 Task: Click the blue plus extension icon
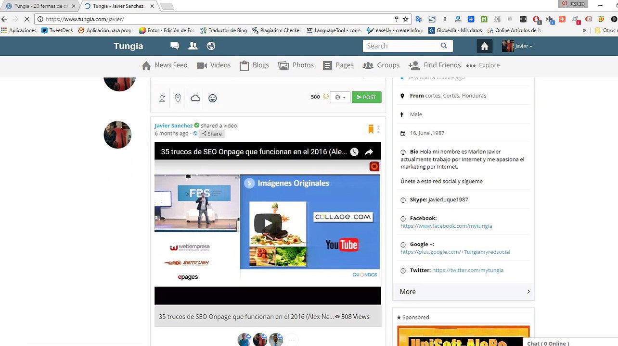point(471,19)
